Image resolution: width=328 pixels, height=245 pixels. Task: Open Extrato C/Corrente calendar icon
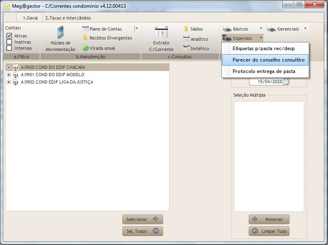tap(161, 32)
